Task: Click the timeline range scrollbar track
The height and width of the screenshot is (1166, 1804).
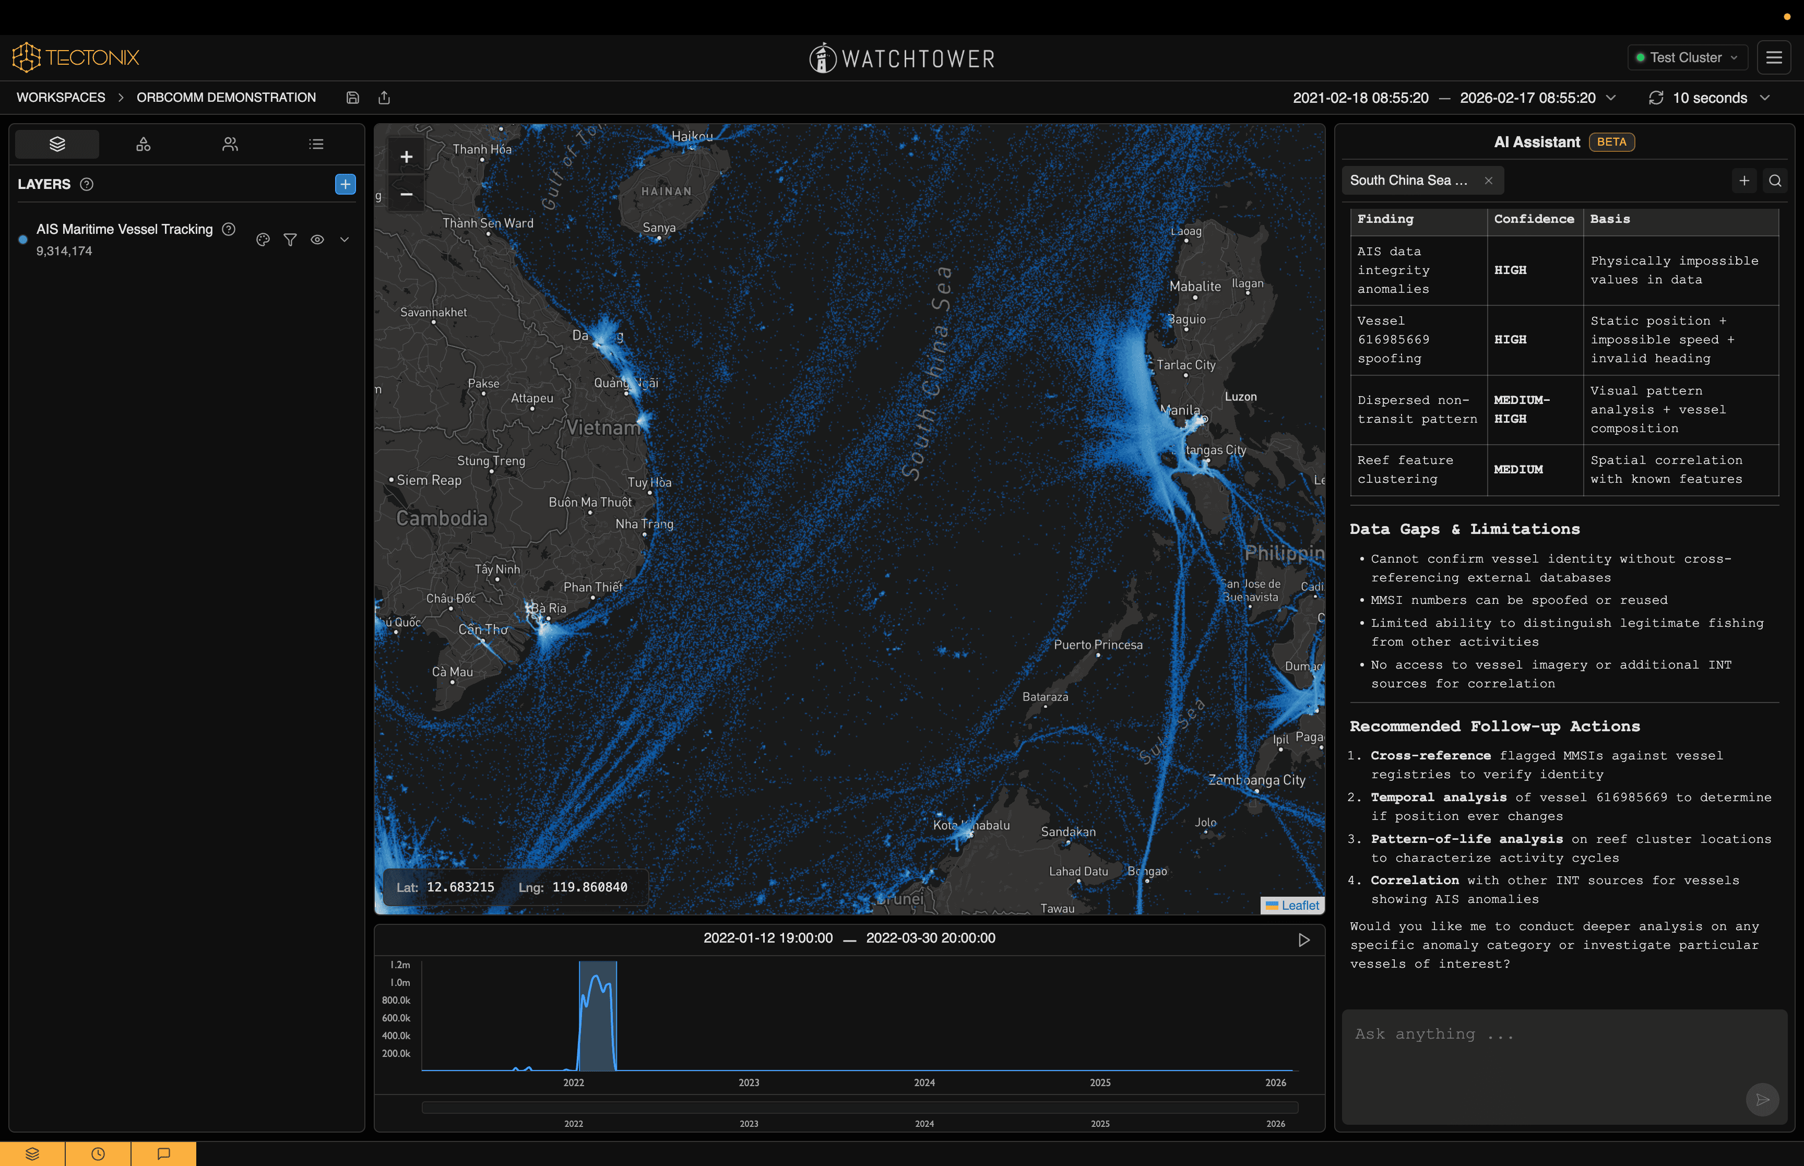Action: [859, 1108]
